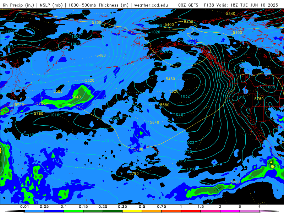Select the dark blue 0.05 legend swatch
The width and height of the screenshot is (284, 213).
click(54, 211)
